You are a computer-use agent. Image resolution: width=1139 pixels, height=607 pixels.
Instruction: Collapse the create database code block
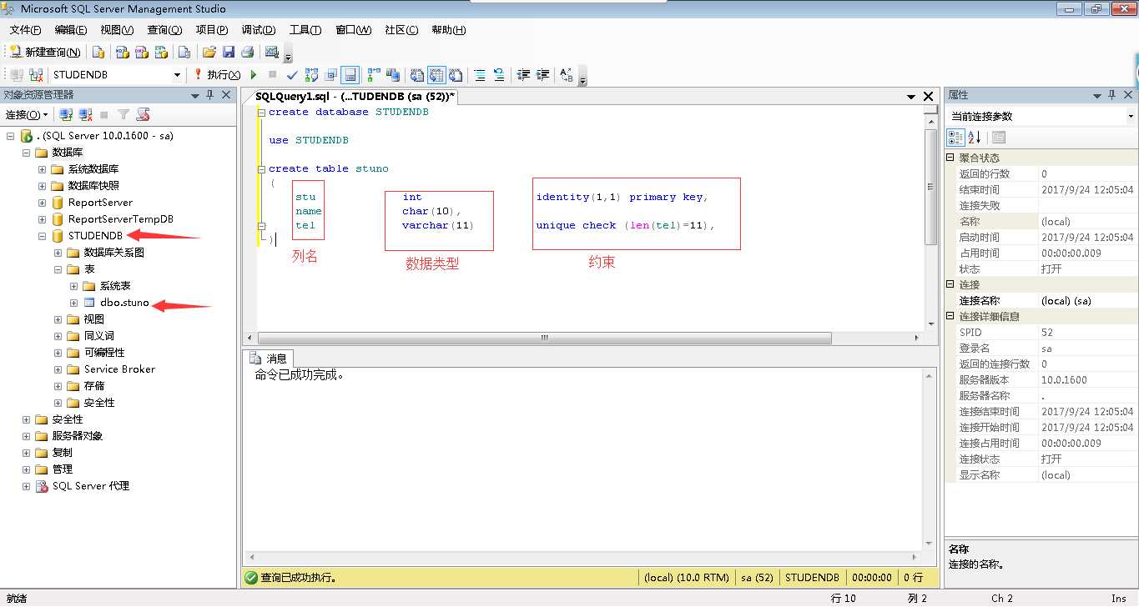point(262,113)
